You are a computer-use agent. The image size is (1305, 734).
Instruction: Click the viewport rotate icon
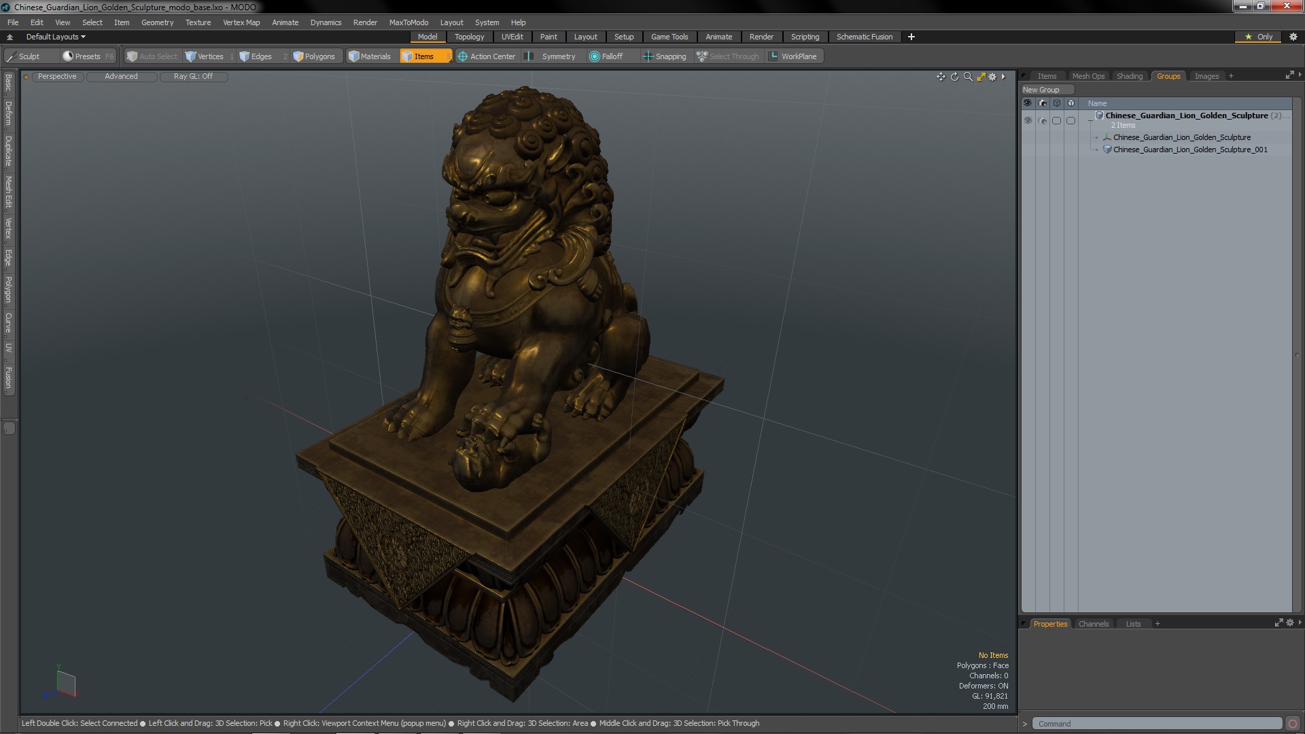tap(954, 77)
